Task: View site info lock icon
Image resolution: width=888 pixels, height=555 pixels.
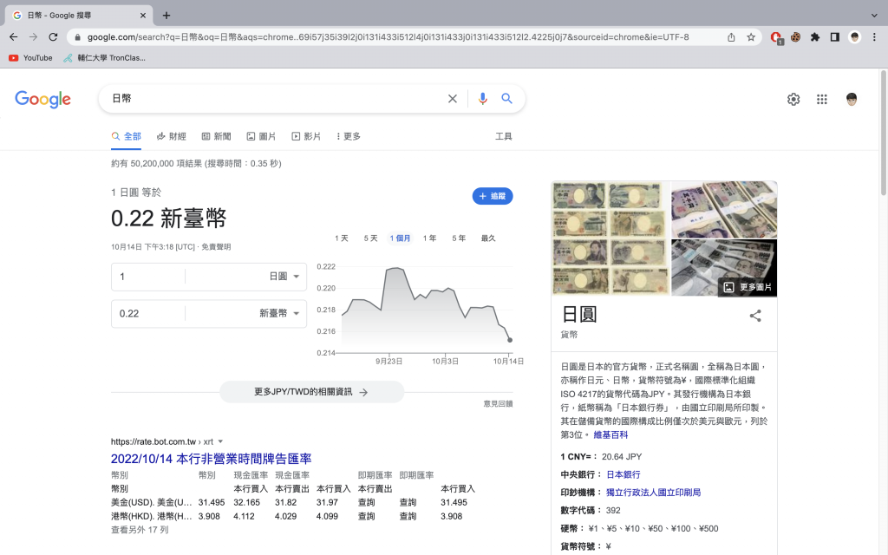Action: coord(77,36)
